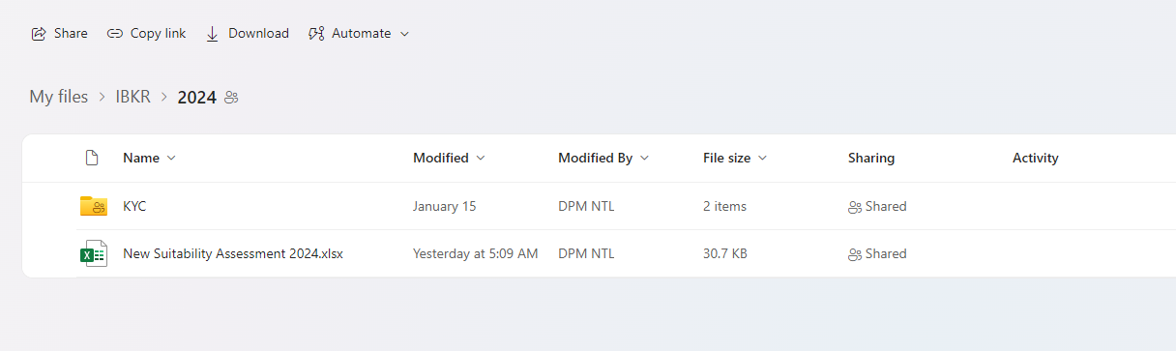Click the KYC shared folder icon
The width and height of the screenshot is (1176, 351).
coord(93,206)
